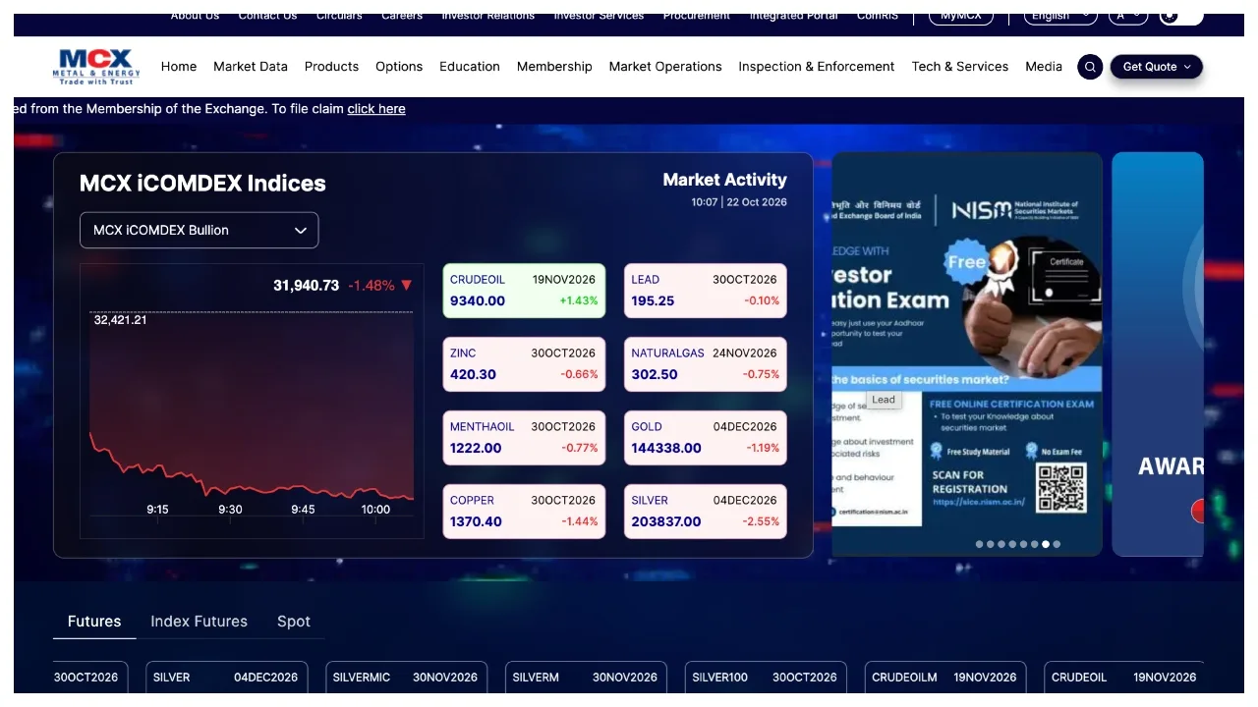Jump to the last banner carousel dot

(x=1057, y=544)
